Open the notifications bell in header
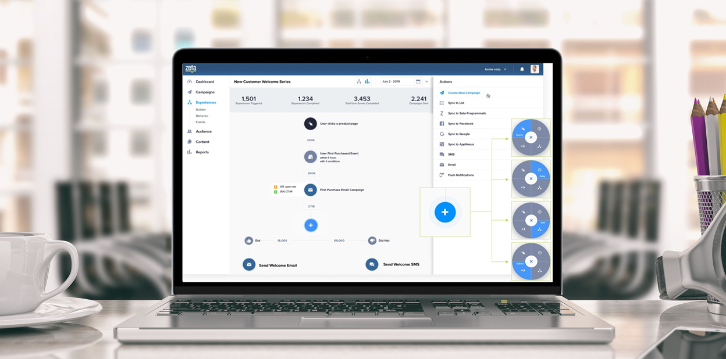 [x=522, y=69]
